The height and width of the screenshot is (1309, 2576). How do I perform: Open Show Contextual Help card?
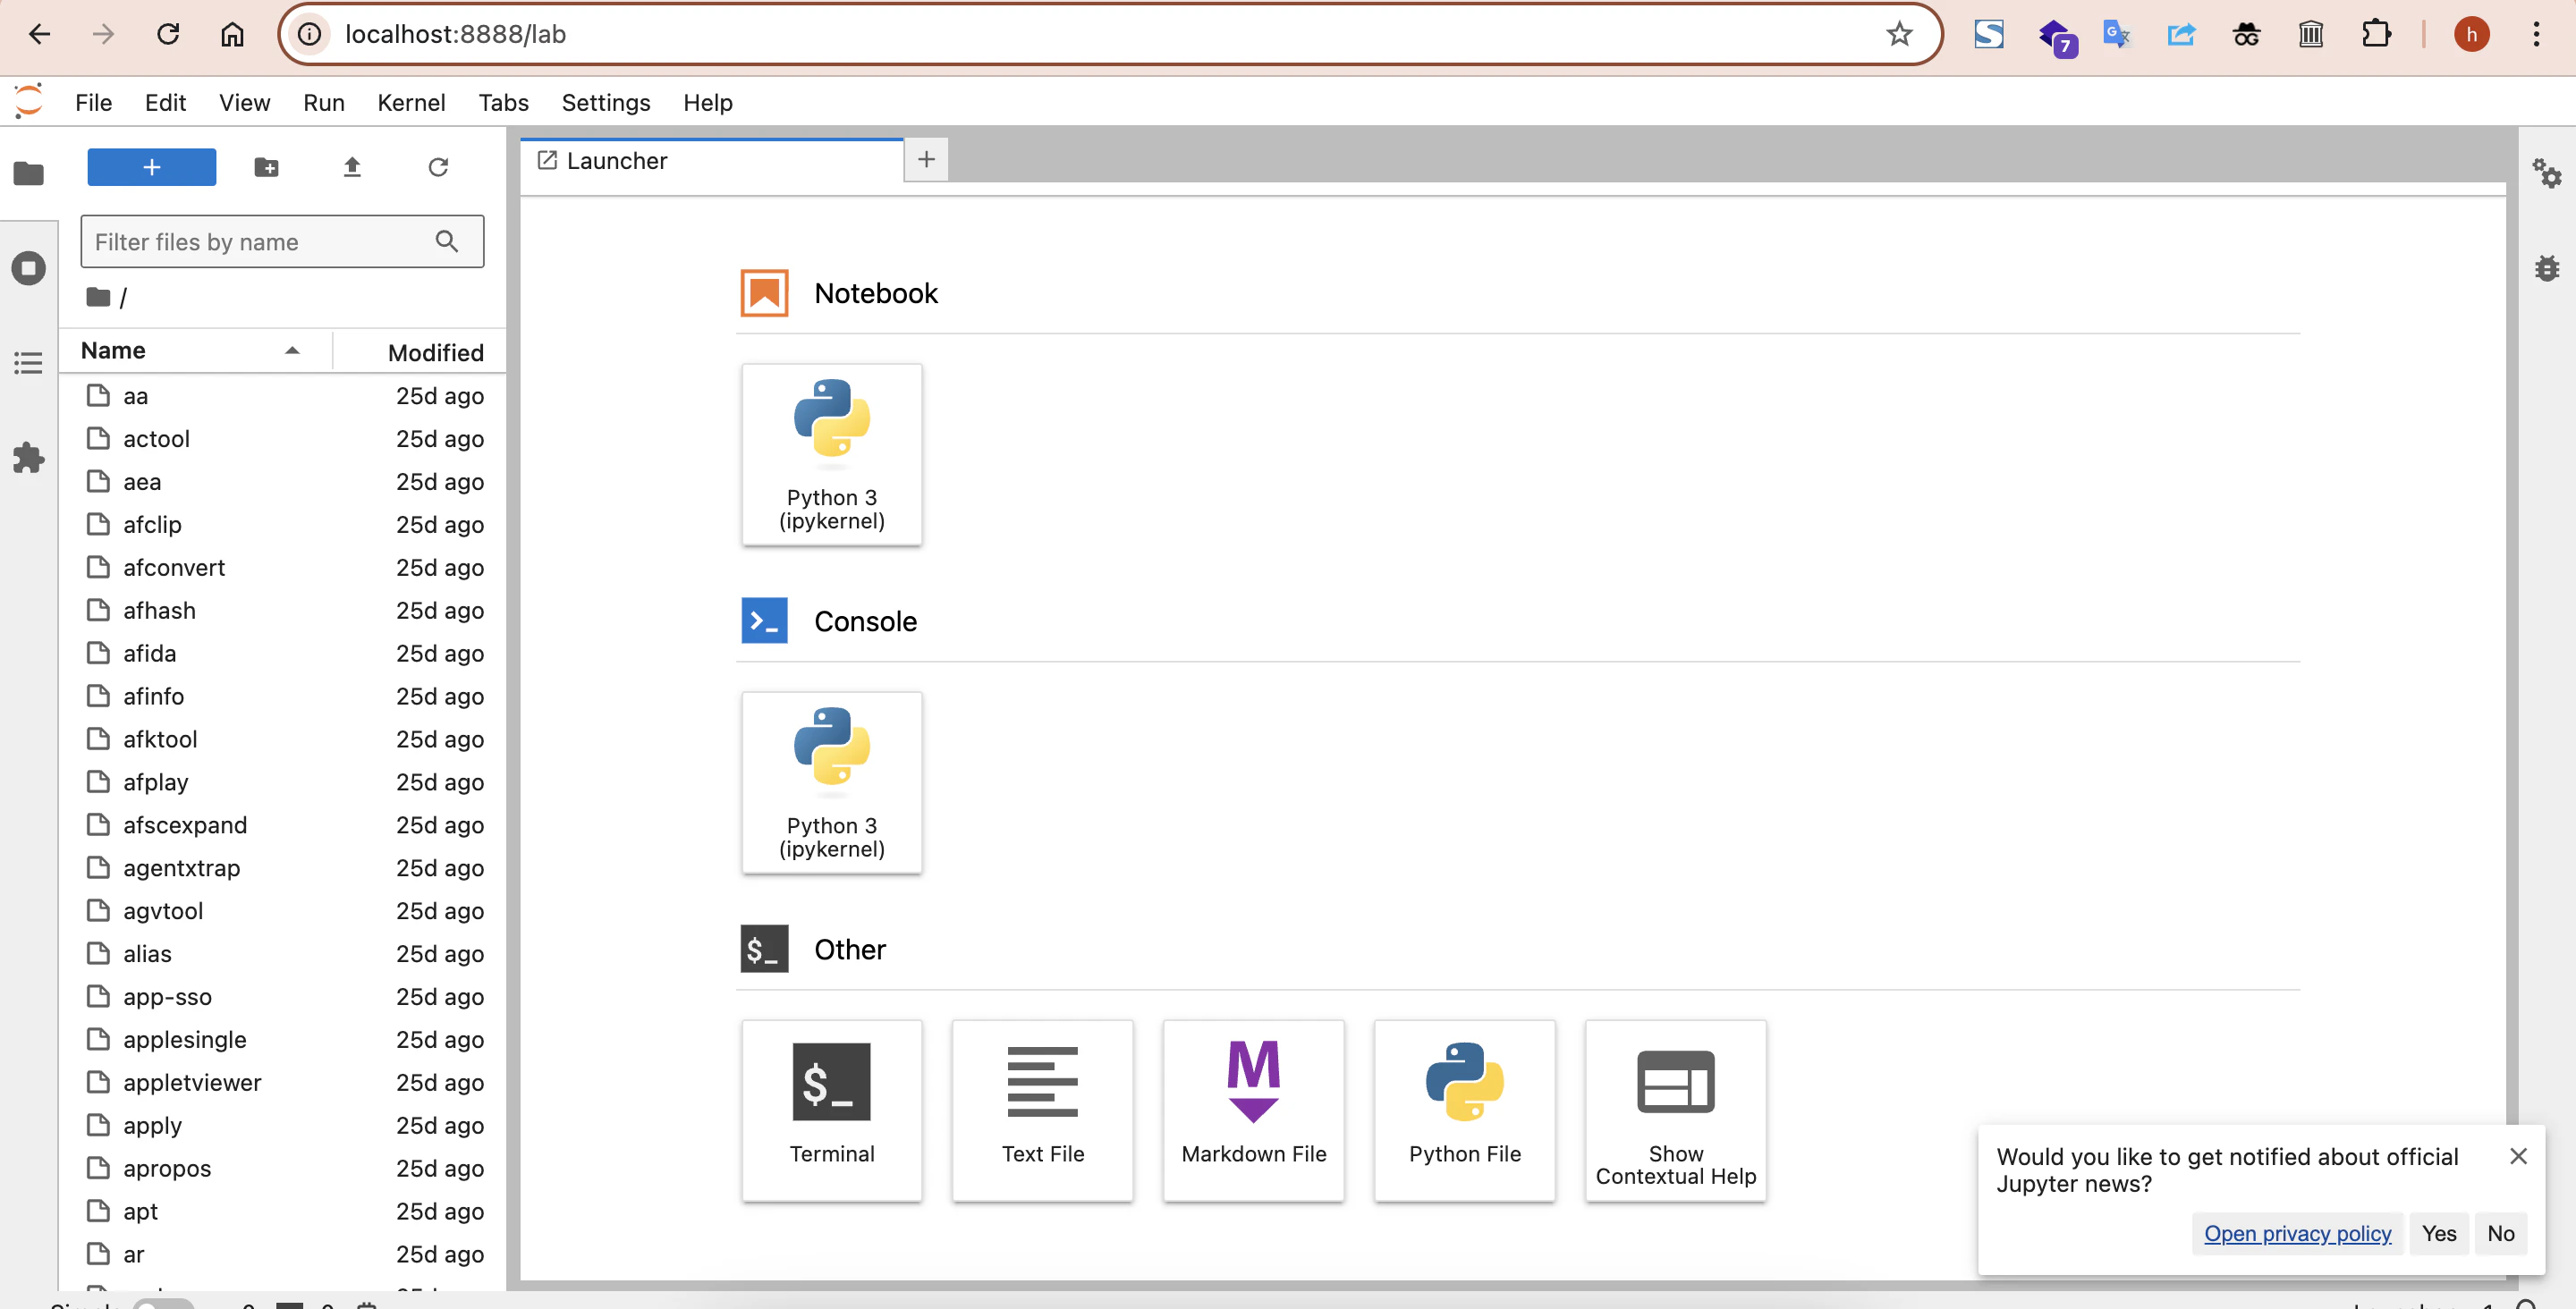tap(1676, 1110)
